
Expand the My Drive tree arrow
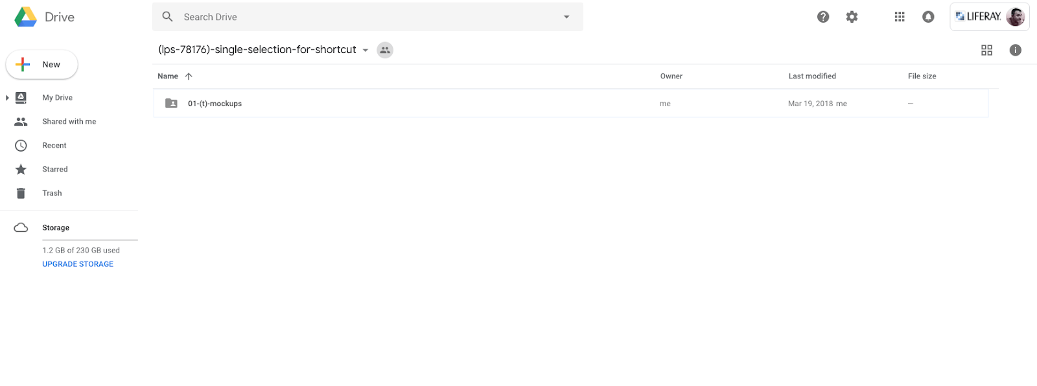7,98
